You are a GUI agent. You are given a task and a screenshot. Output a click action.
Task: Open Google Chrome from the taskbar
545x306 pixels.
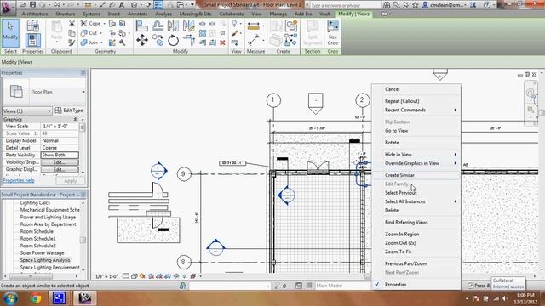tap(35, 298)
